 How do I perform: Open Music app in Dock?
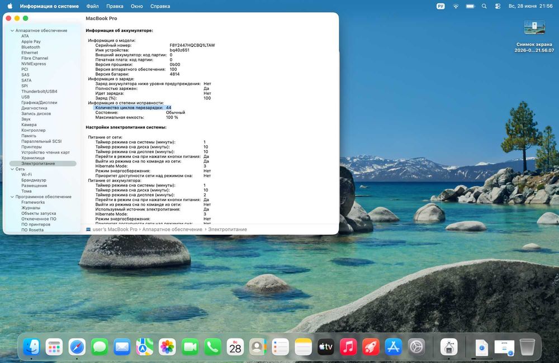coord(348,347)
